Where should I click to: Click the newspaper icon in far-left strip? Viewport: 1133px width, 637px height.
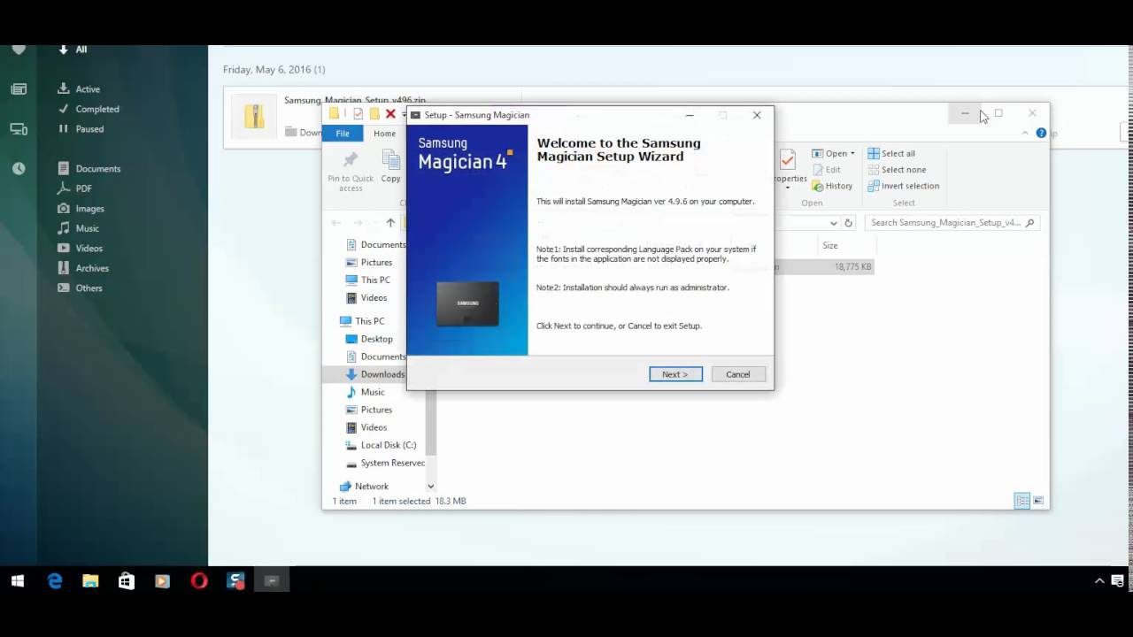click(19, 89)
